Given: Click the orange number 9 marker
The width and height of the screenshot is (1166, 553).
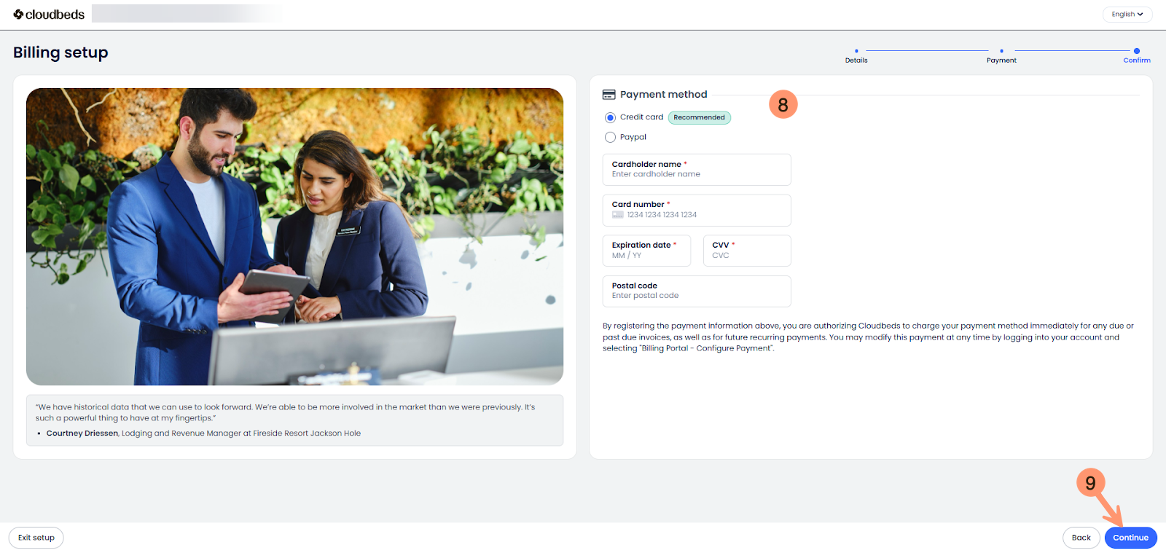Looking at the screenshot, I should (x=1090, y=482).
